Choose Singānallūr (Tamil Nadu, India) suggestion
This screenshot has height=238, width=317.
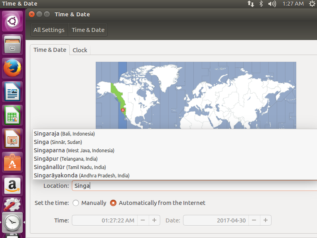pyautogui.click(x=175, y=167)
